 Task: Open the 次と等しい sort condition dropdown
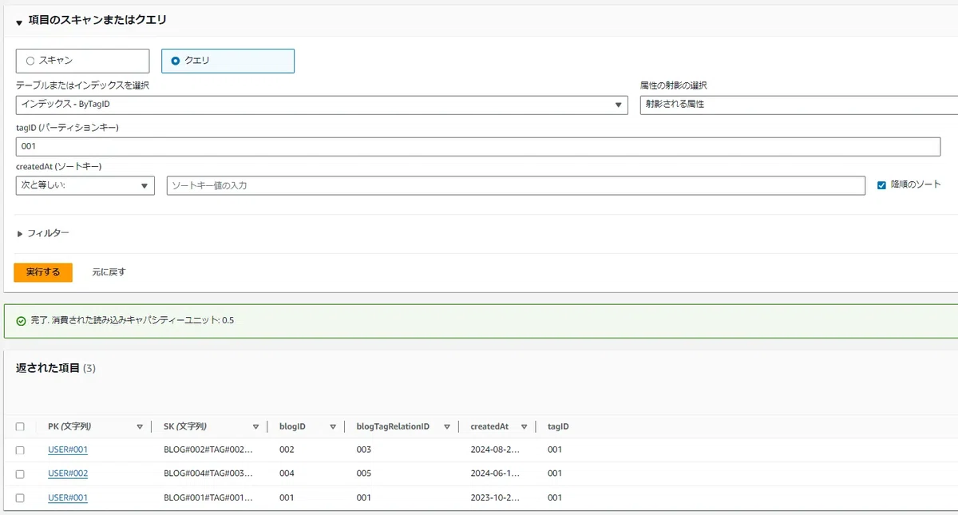coord(85,185)
